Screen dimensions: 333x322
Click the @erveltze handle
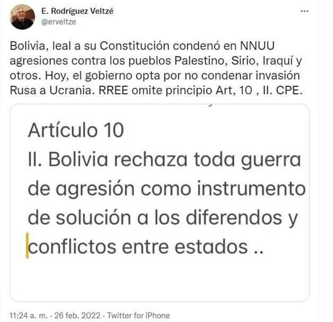tap(59, 22)
